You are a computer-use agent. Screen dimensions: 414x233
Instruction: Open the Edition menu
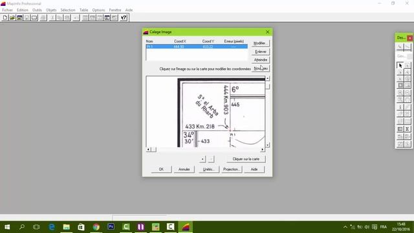[x=23, y=10]
